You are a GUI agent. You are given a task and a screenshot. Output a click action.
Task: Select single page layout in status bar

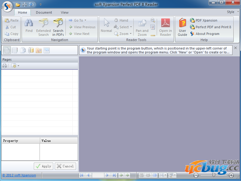[x=141, y=175]
